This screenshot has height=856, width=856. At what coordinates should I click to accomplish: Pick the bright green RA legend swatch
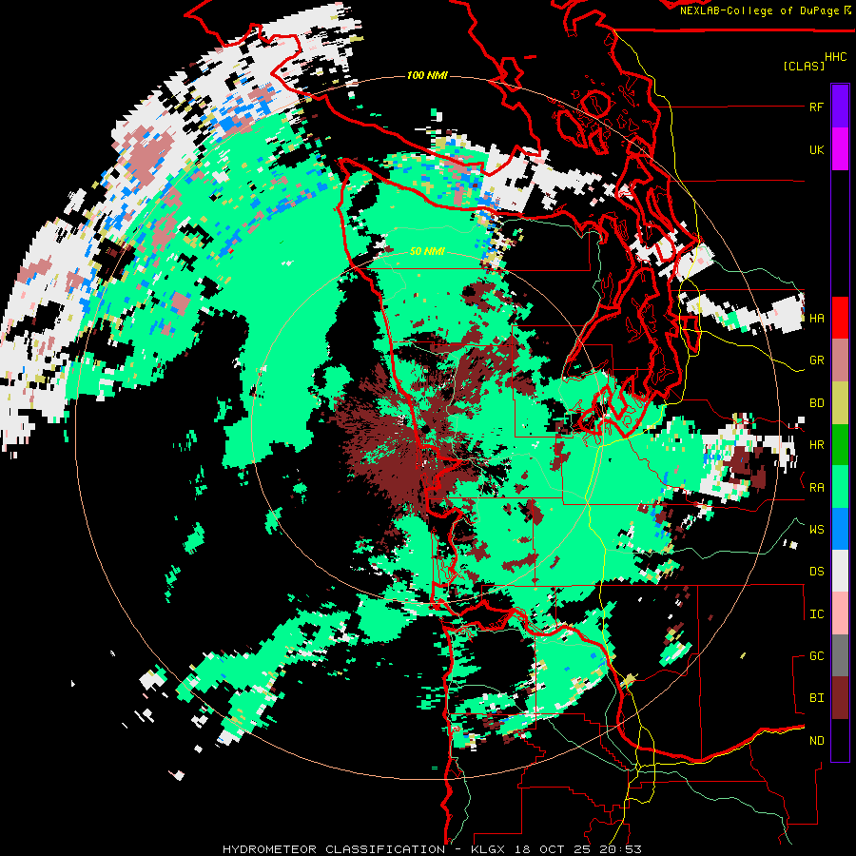[x=840, y=487]
